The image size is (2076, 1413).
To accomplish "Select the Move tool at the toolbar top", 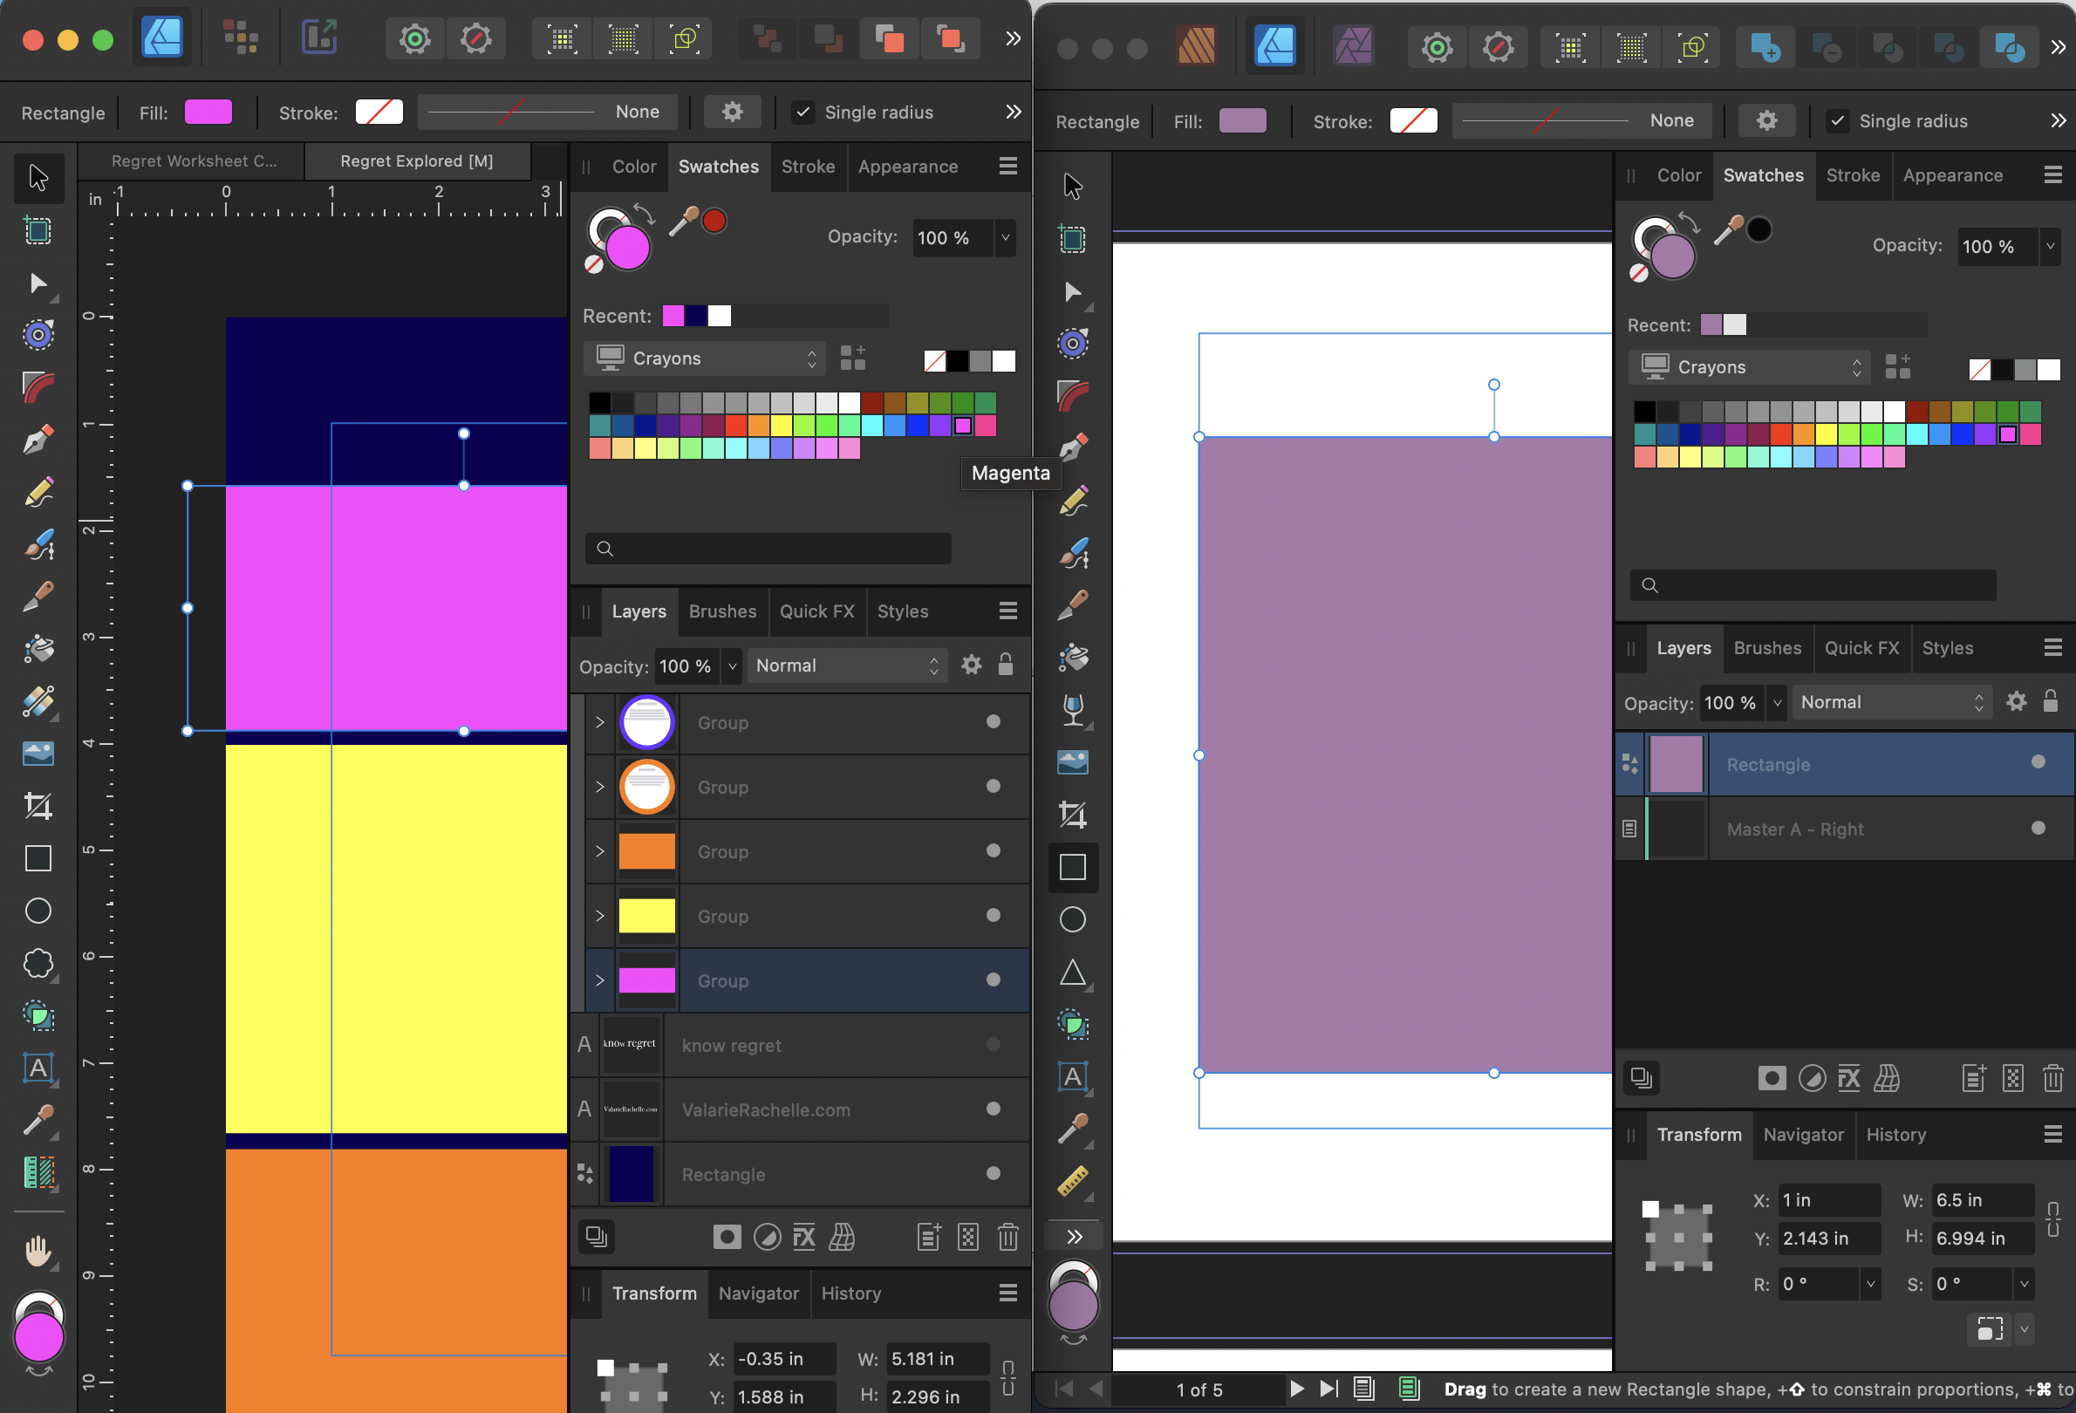I will (x=39, y=178).
